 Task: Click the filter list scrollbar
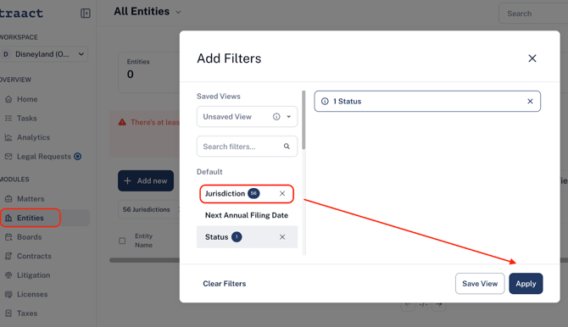[303, 119]
